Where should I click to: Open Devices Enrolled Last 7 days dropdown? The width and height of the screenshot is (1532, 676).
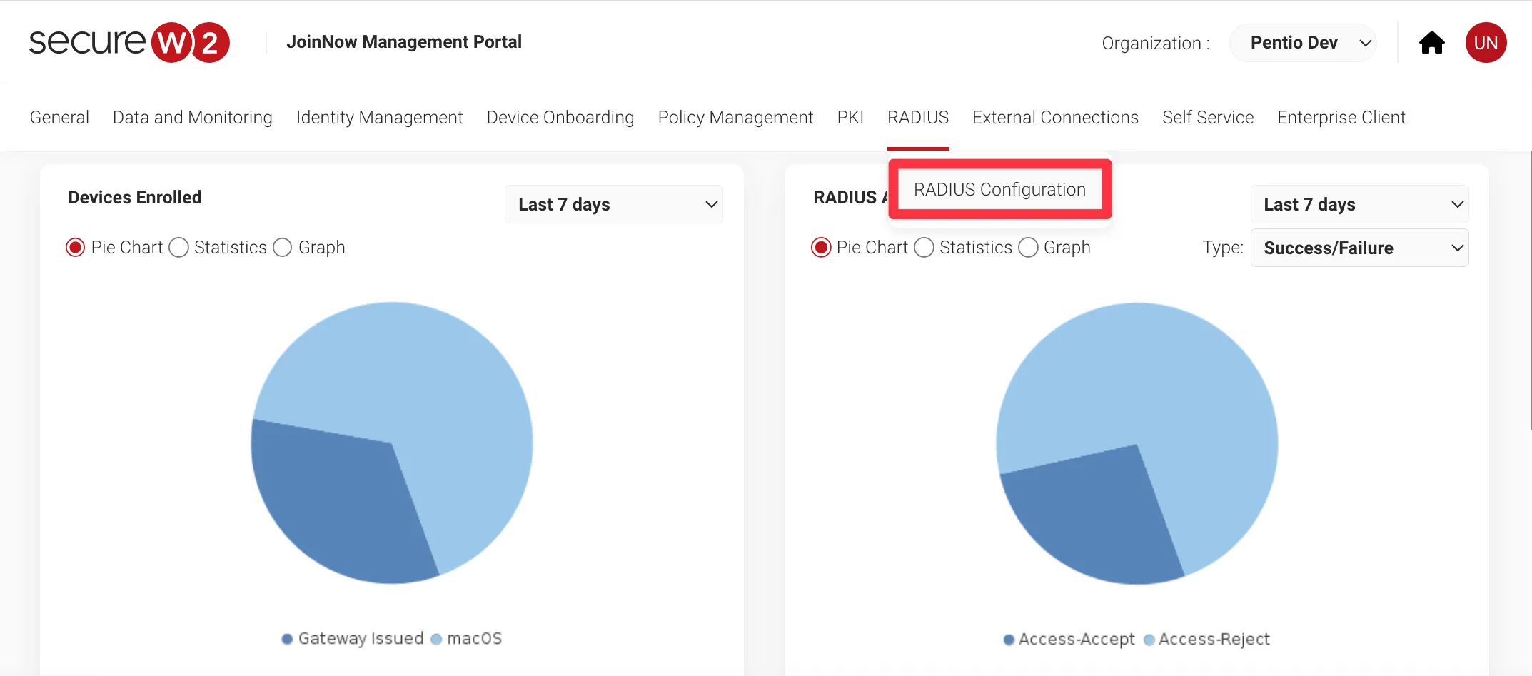(613, 205)
